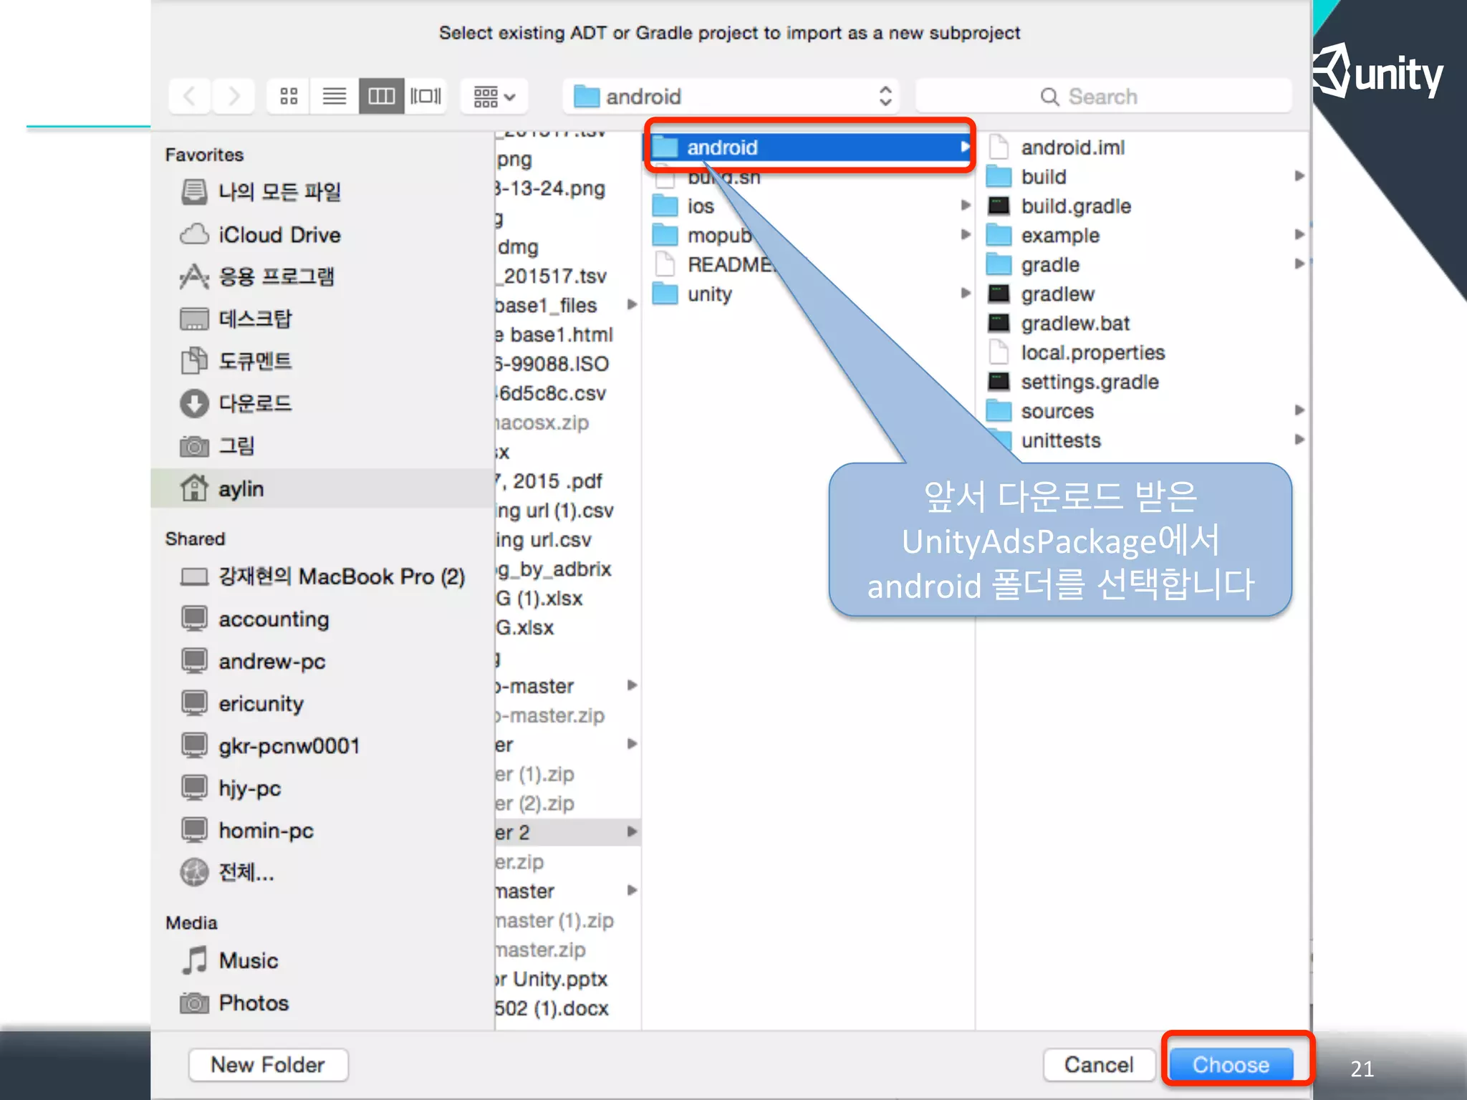
Task: Expand the gradle folder arrow
Action: pyautogui.click(x=1299, y=264)
